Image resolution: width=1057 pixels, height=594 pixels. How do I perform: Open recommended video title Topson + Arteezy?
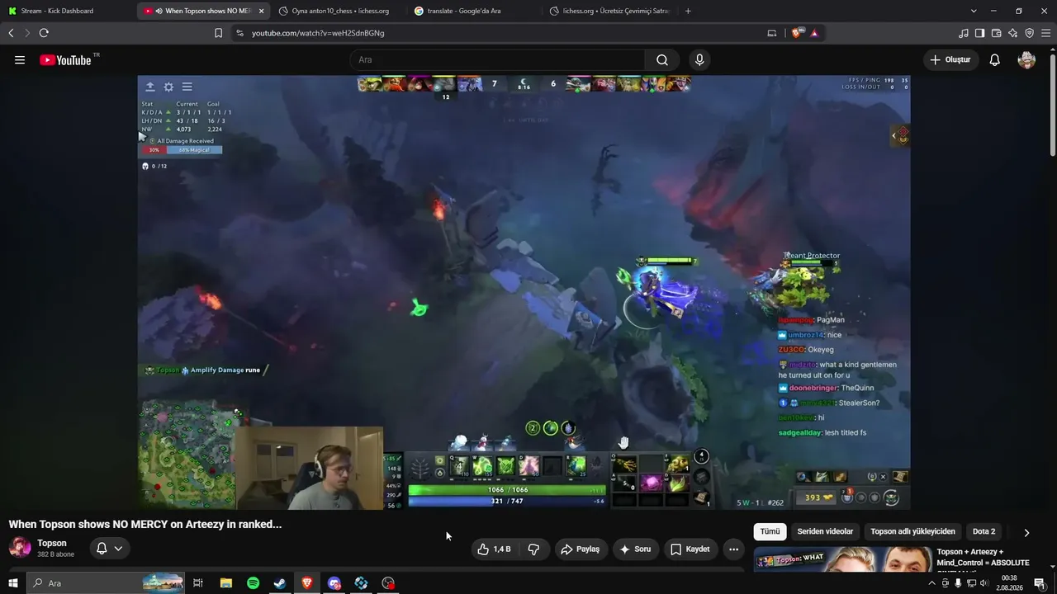[x=983, y=557]
